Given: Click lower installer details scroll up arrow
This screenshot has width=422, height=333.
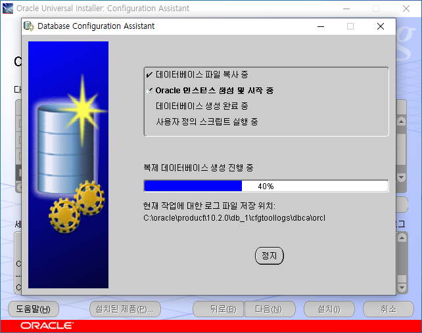Looking at the screenshot, I should [402, 238].
